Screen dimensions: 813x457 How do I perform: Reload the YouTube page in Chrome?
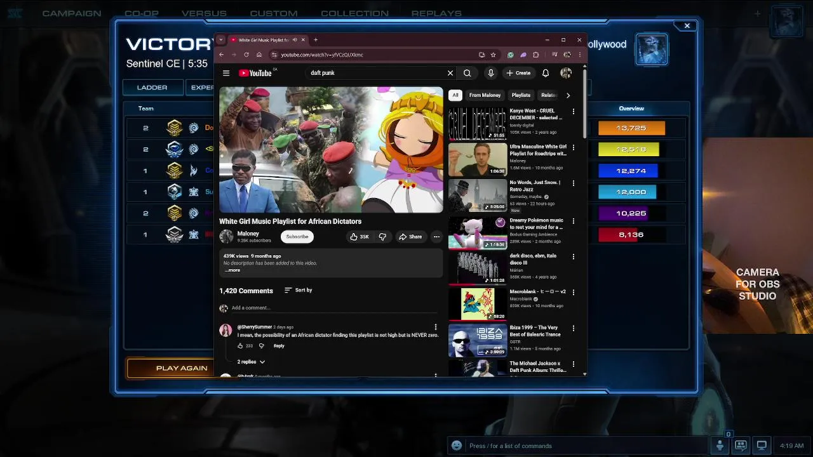(x=246, y=55)
